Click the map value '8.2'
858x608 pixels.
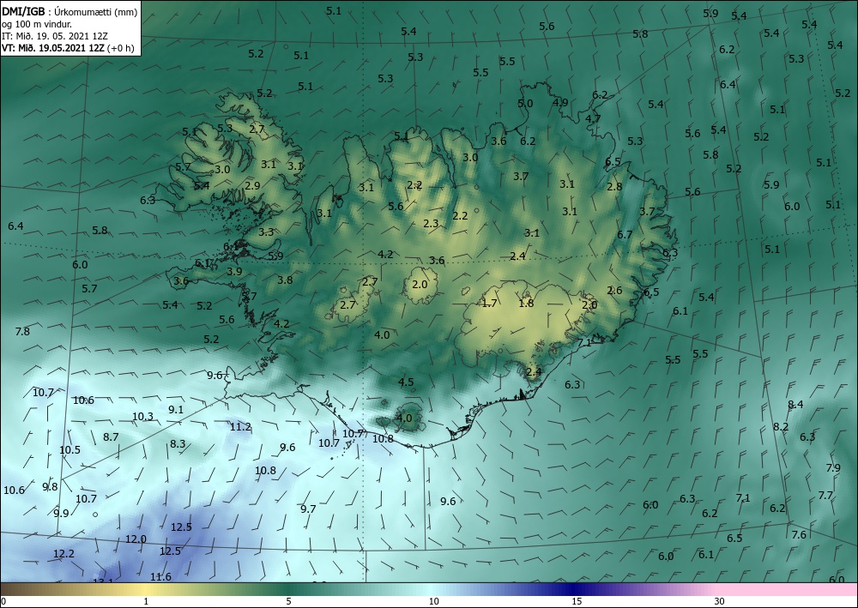[x=780, y=426]
